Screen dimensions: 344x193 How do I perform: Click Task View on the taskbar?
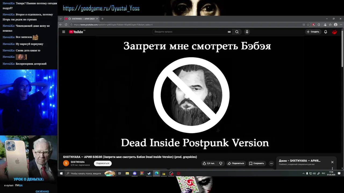(120, 173)
